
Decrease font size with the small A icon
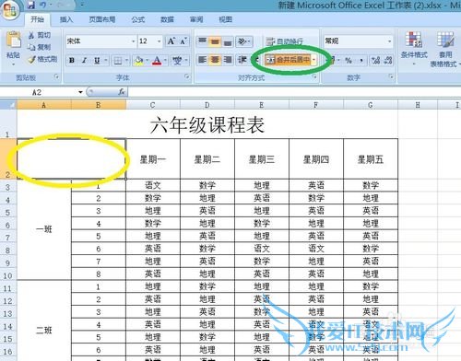pos(183,41)
